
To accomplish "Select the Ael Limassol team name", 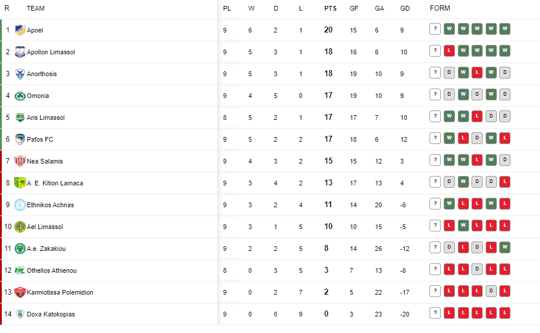I will [x=45, y=227].
